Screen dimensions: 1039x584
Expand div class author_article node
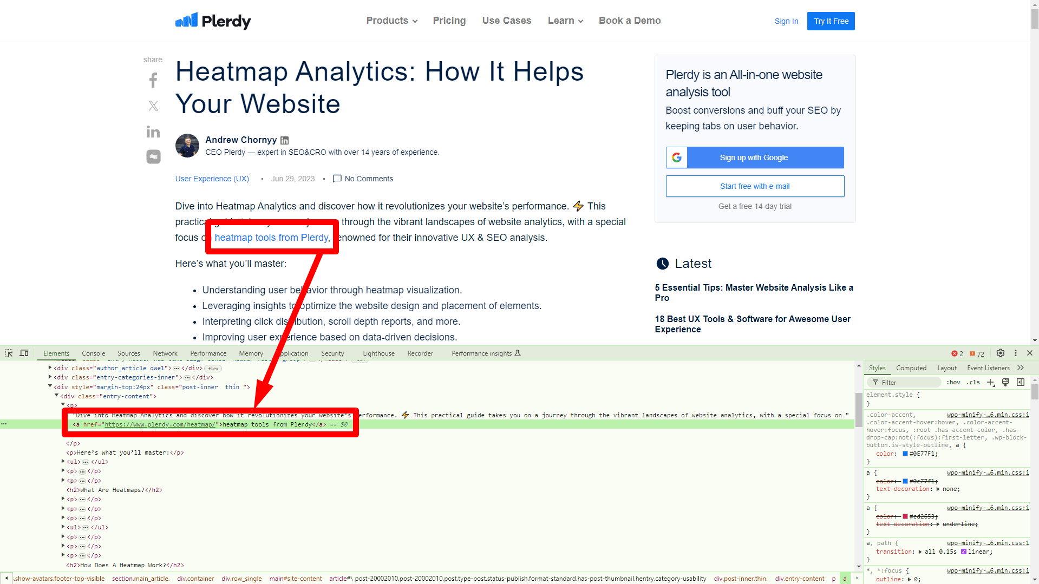[x=50, y=368]
